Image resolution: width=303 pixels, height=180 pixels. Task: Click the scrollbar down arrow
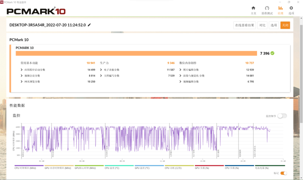[x=301, y=178]
